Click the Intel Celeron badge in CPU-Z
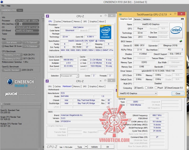189x150 pixels. click(x=106, y=32)
